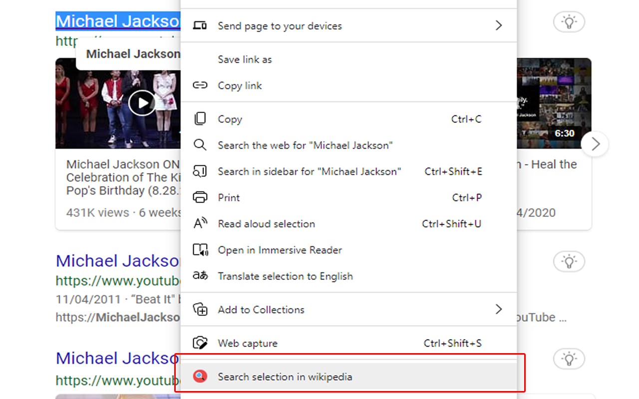Open the 6:30 Heal the World video thumbnail

tap(554, 103)
